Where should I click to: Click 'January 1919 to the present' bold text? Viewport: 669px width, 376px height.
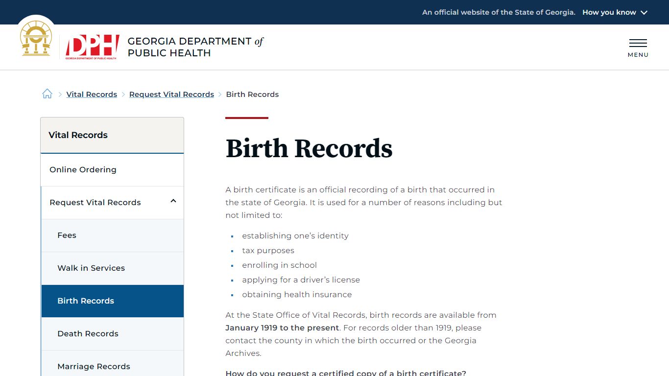tap(282, 328)
